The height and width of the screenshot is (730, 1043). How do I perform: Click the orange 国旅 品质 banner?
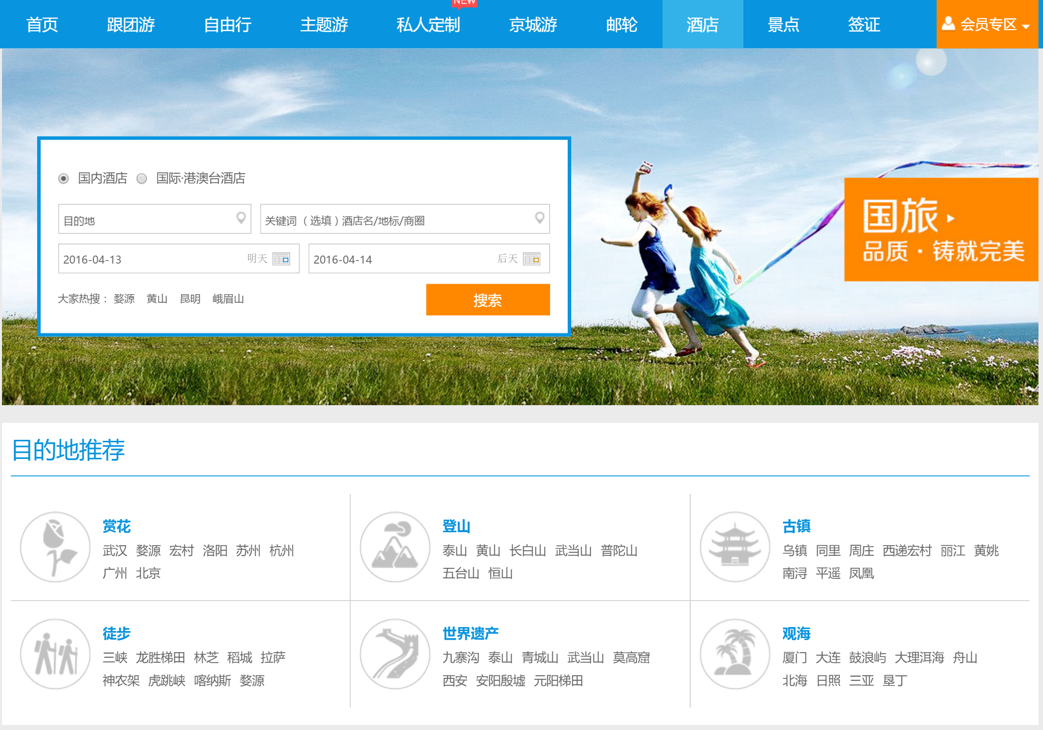pyautogui.click(x=941, y=229)
